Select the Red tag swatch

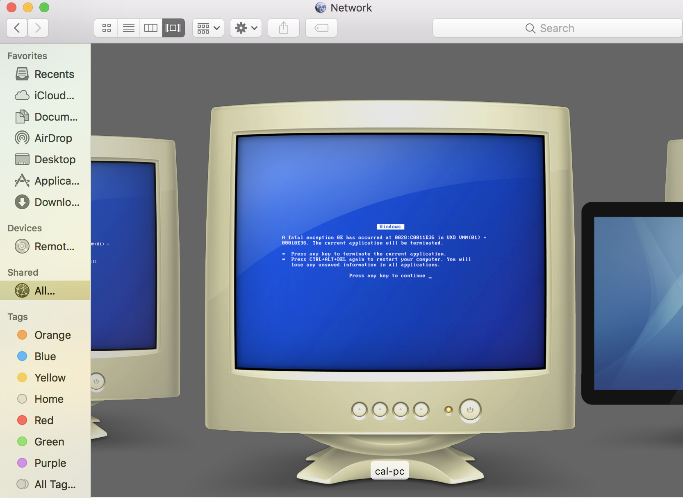[x=43, y=420]
